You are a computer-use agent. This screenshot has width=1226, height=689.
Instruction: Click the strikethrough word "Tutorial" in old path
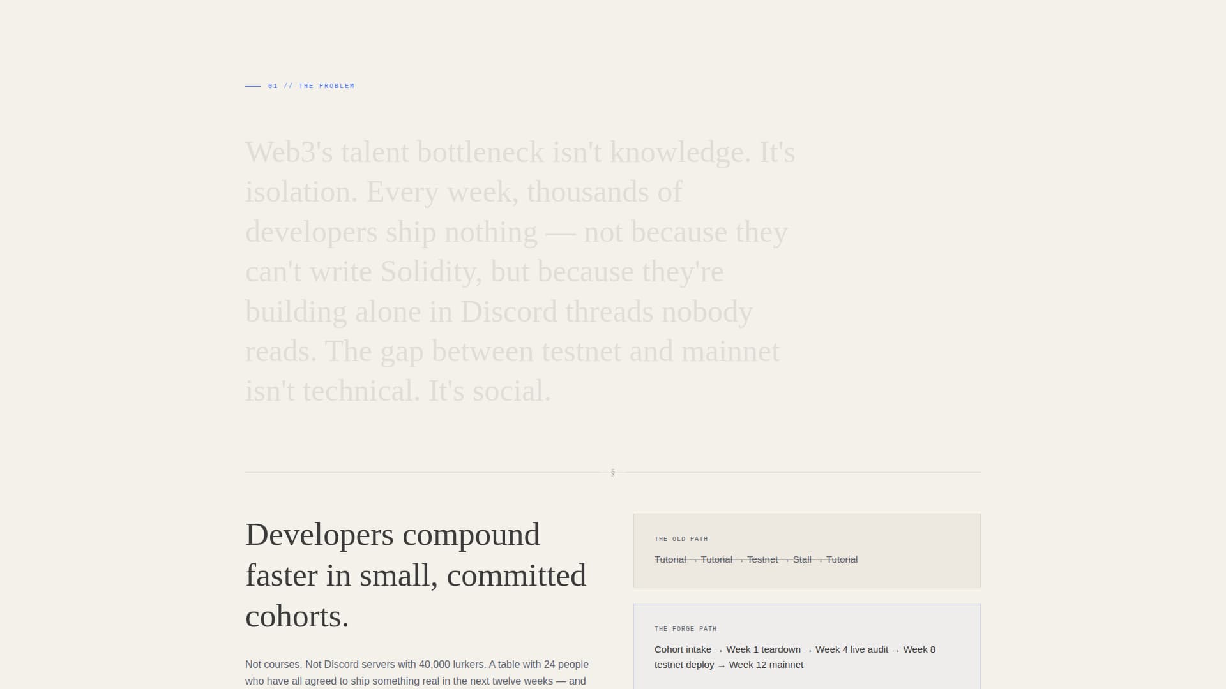point(669,559)
